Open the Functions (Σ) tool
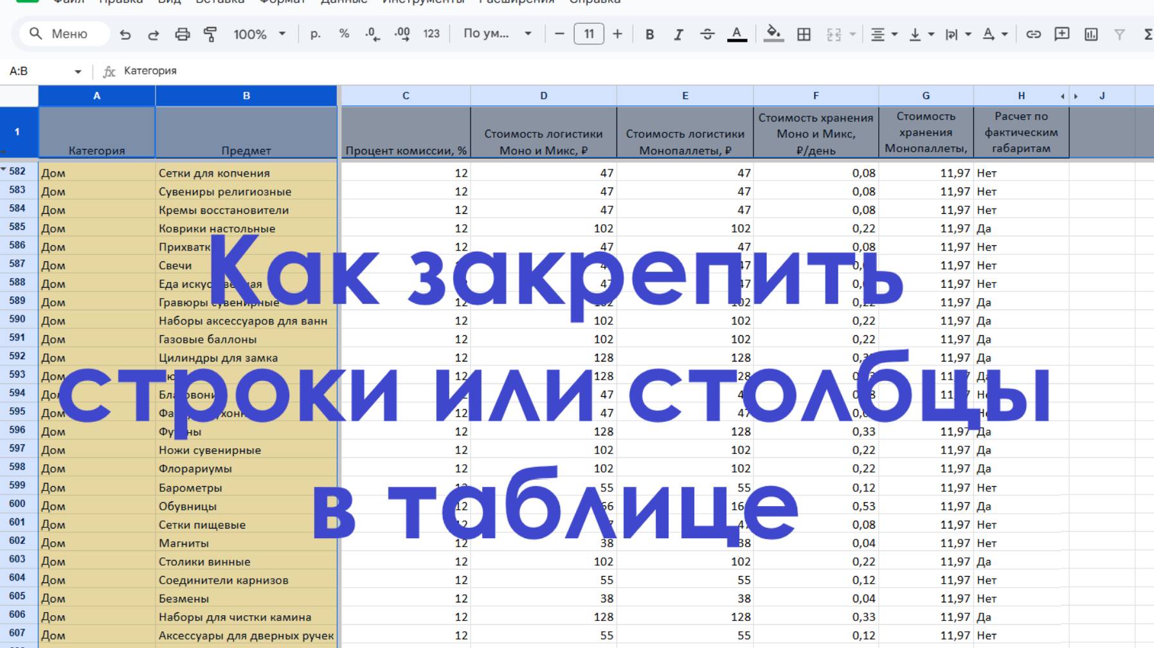 click(x=1147, y=34)
